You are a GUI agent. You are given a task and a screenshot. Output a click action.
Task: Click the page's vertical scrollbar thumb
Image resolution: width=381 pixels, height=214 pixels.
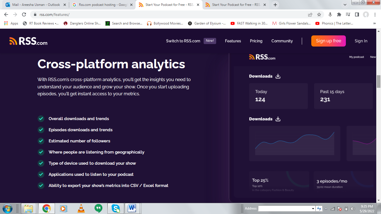pos(378,81)
